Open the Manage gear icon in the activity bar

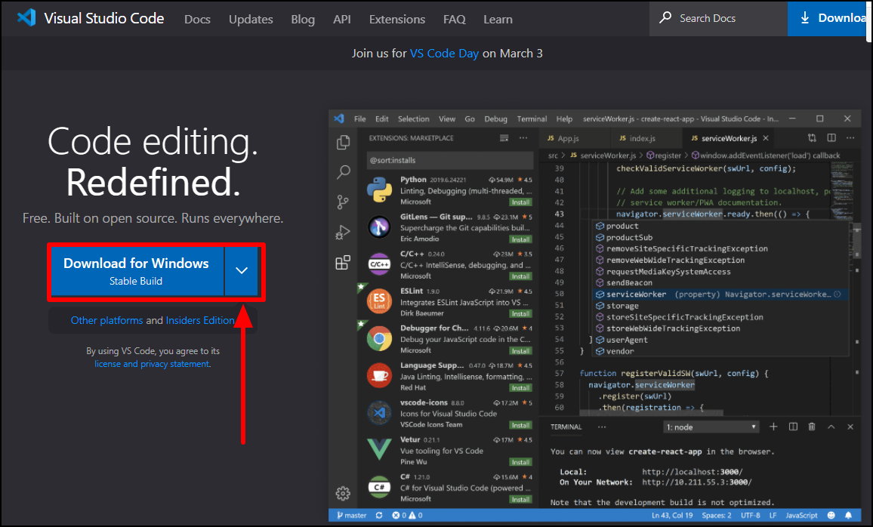(343, 493)
